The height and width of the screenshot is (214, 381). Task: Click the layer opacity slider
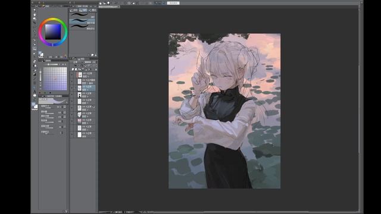88,62
